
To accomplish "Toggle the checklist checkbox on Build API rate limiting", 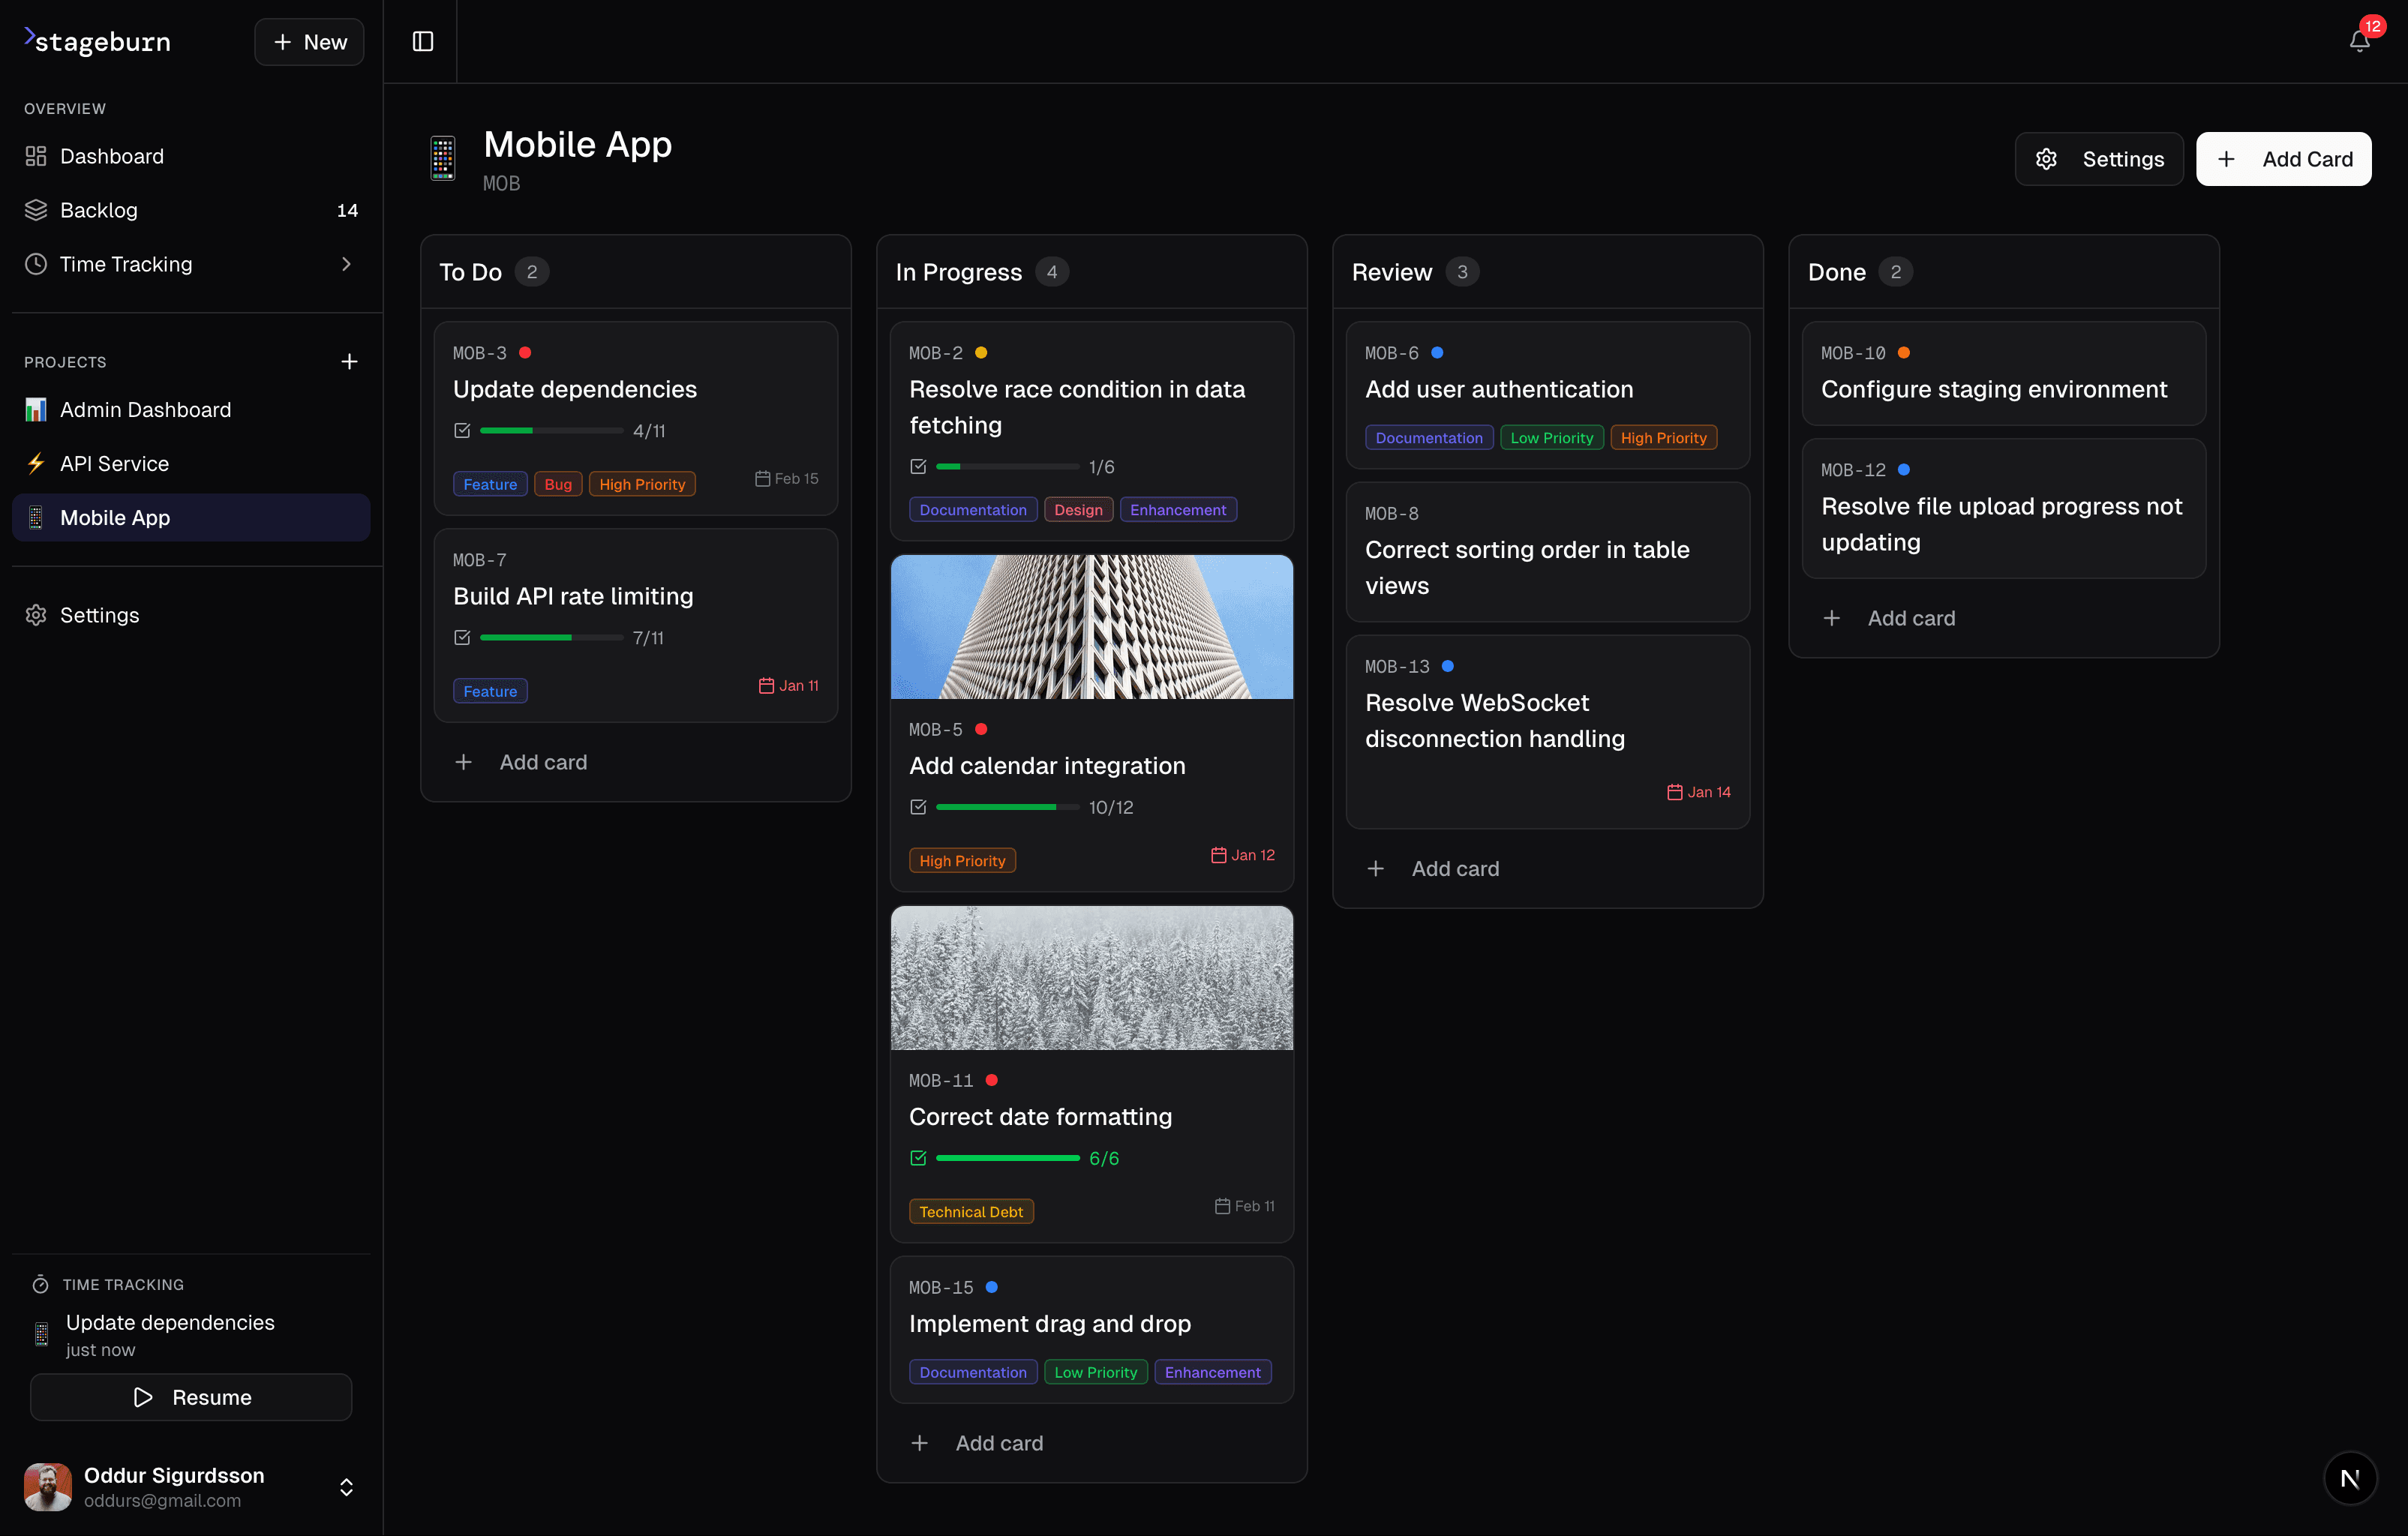I will pyautogui.click(x=462, y=637).
